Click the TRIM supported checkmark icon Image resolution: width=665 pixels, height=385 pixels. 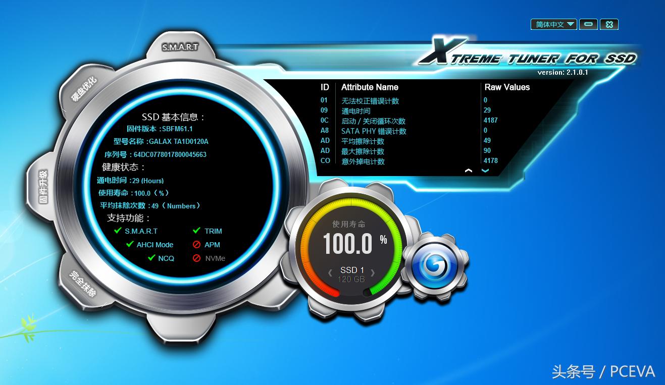(196, 231)
